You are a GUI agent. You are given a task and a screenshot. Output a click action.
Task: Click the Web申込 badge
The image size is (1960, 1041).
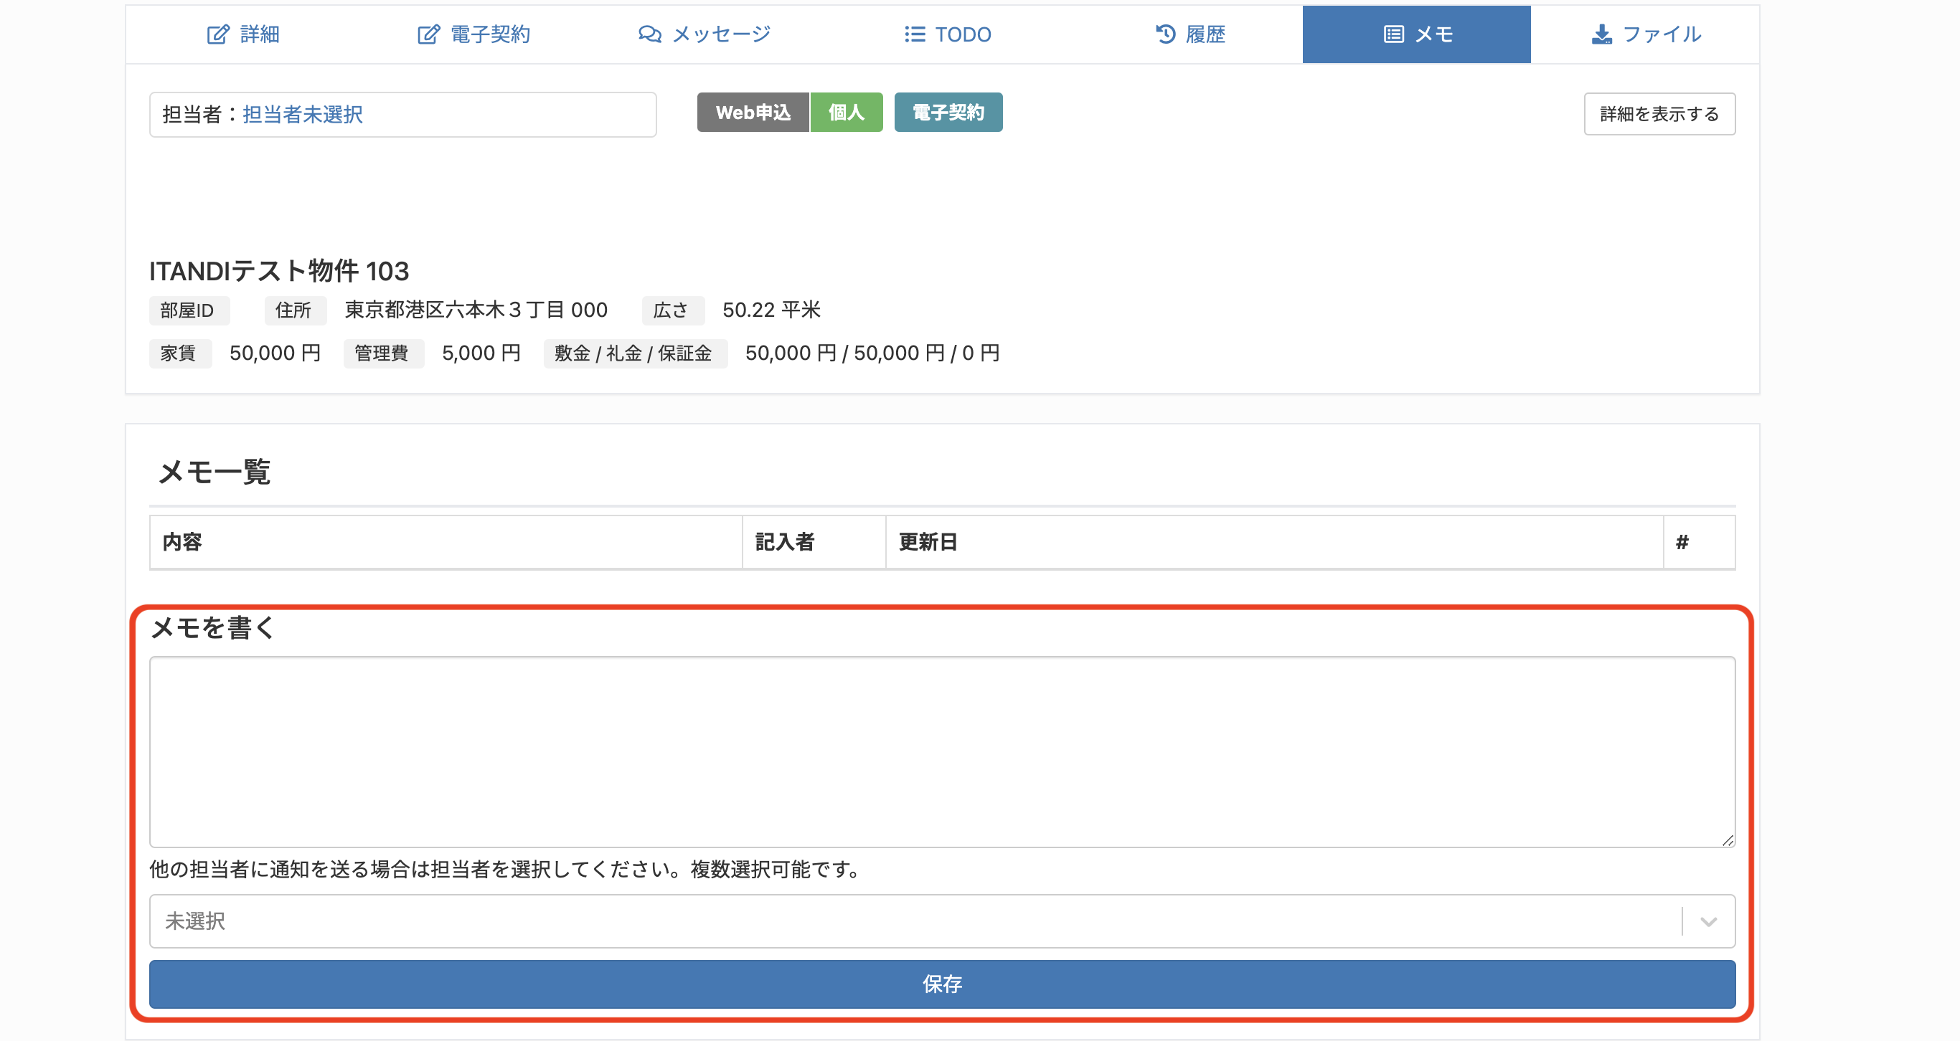click(x=753, y=113)
